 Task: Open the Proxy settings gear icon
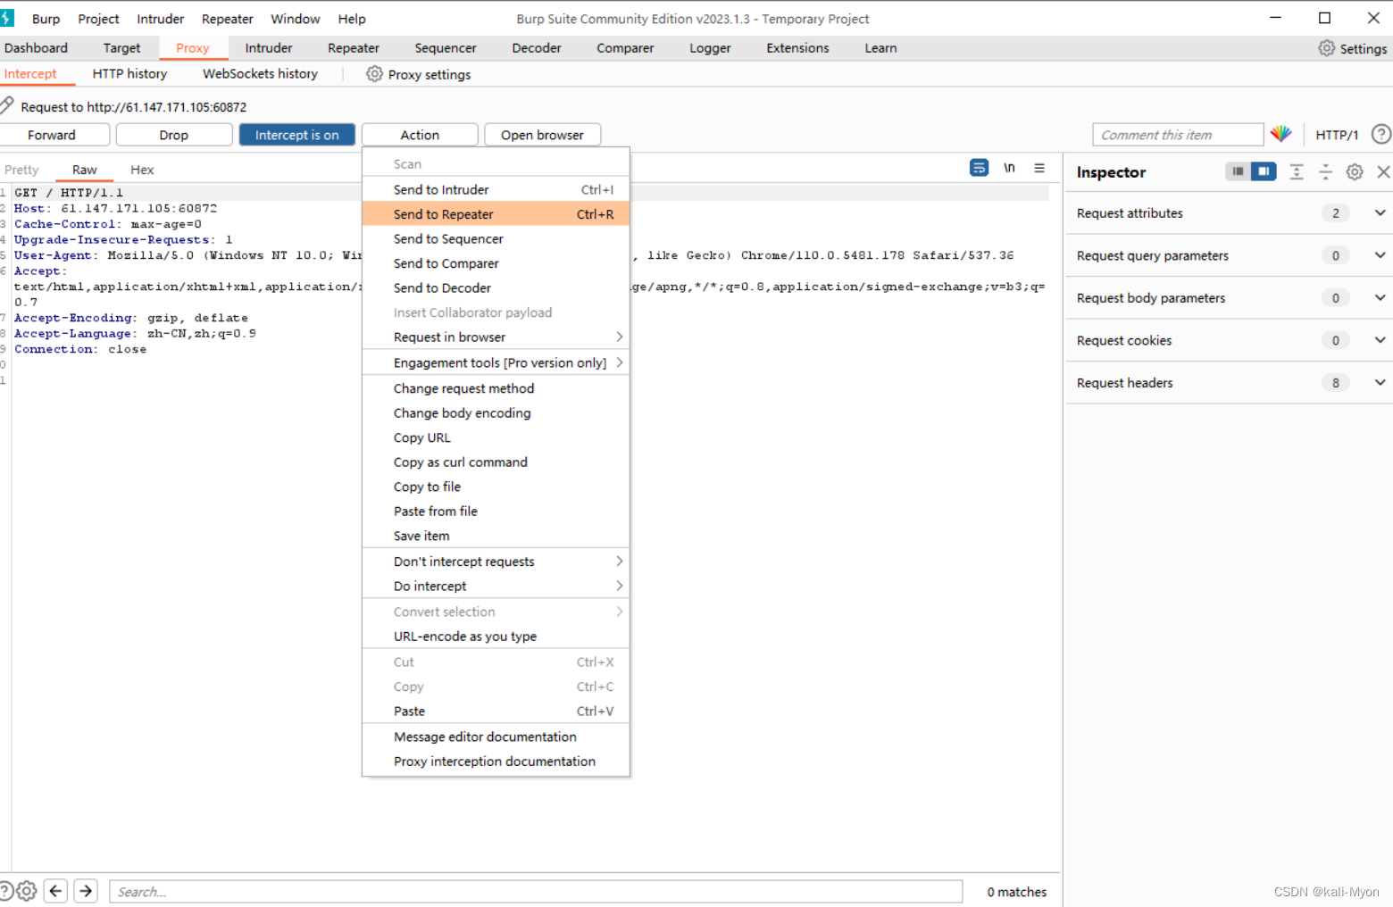pyautogui.click(x=374, y=74)
